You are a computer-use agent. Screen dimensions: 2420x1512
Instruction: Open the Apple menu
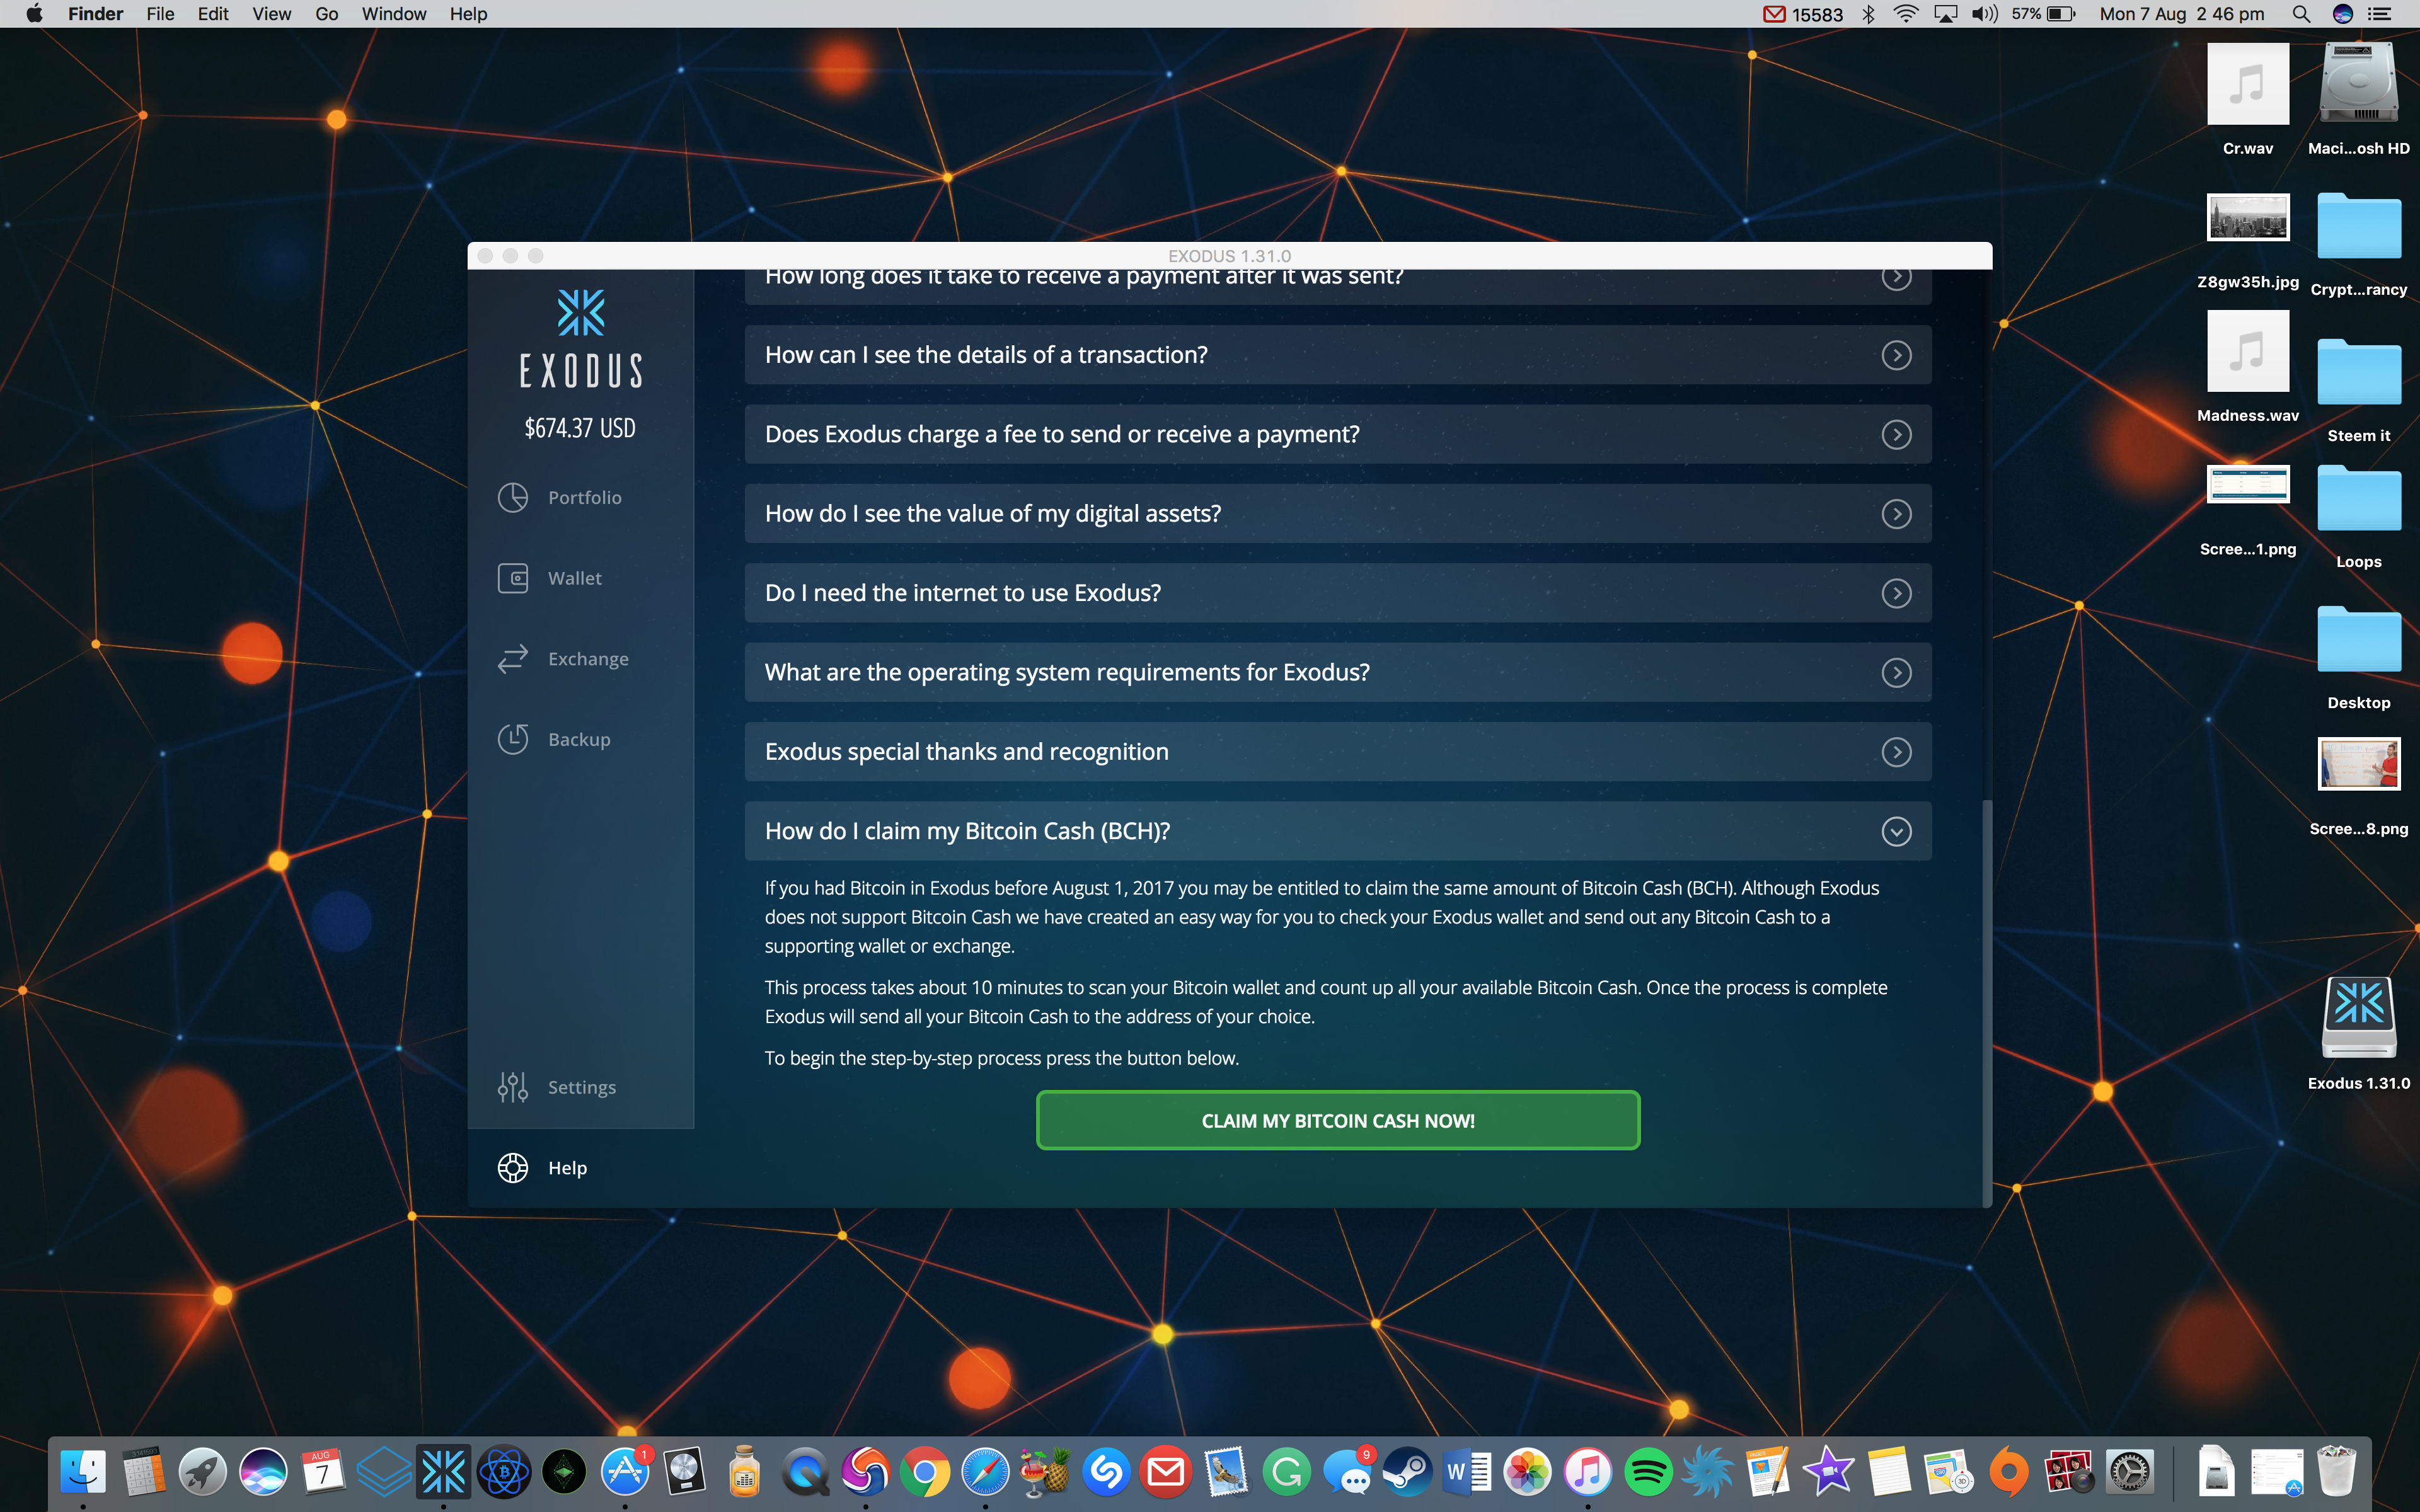click(34, 14)
